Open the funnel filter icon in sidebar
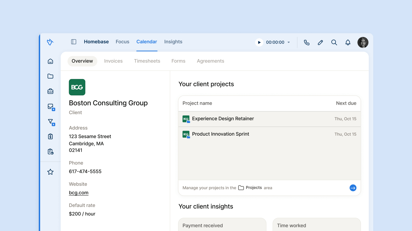 point(51,122)
